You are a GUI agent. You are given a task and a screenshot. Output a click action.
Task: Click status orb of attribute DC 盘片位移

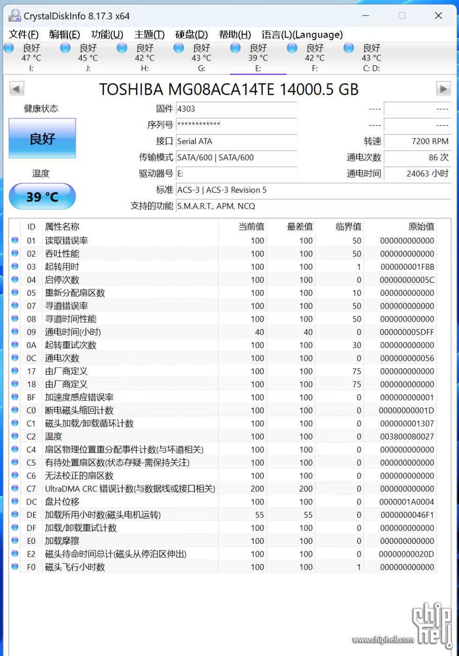tap(15, 501)
